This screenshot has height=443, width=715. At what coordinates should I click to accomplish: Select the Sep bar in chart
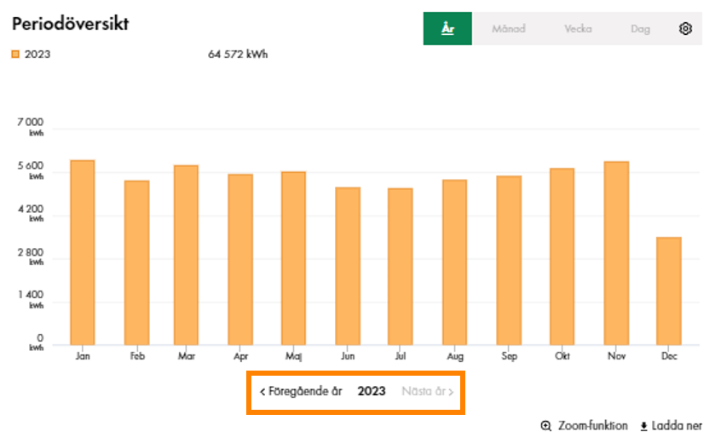click(509, 261)
